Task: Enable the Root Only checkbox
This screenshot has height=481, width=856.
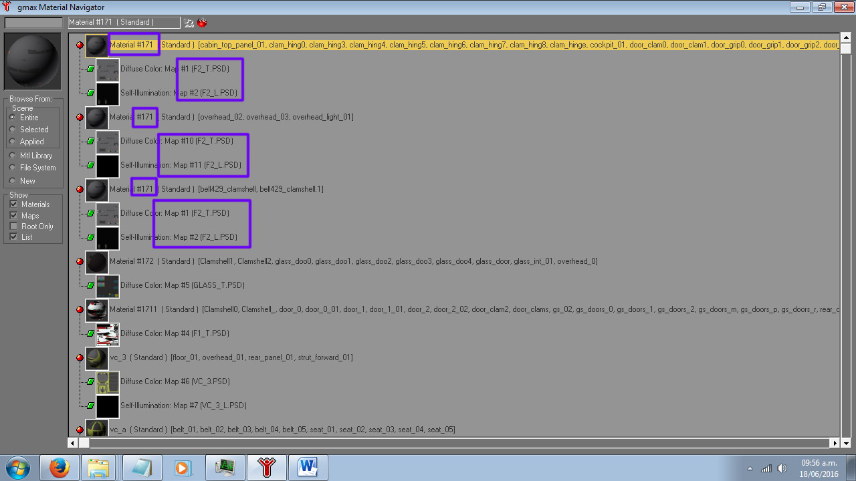Action: pos(14,226)
